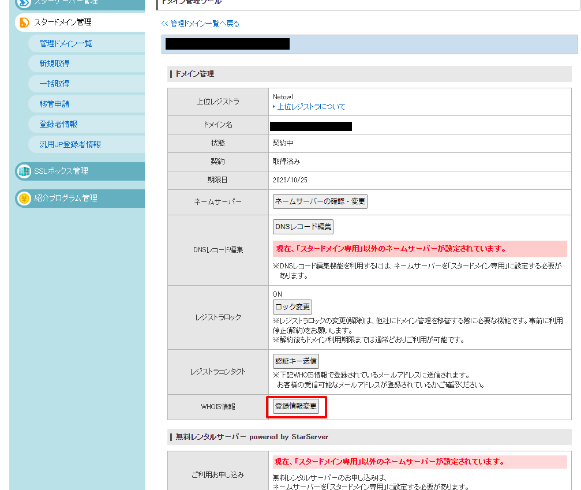Open SSLボックス管理 menu section

pyautogui.click(x=61, y=171)
